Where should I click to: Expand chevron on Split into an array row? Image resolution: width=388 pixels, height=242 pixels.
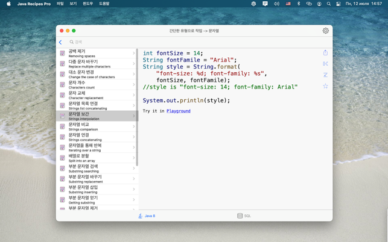(x=133, y=158)
